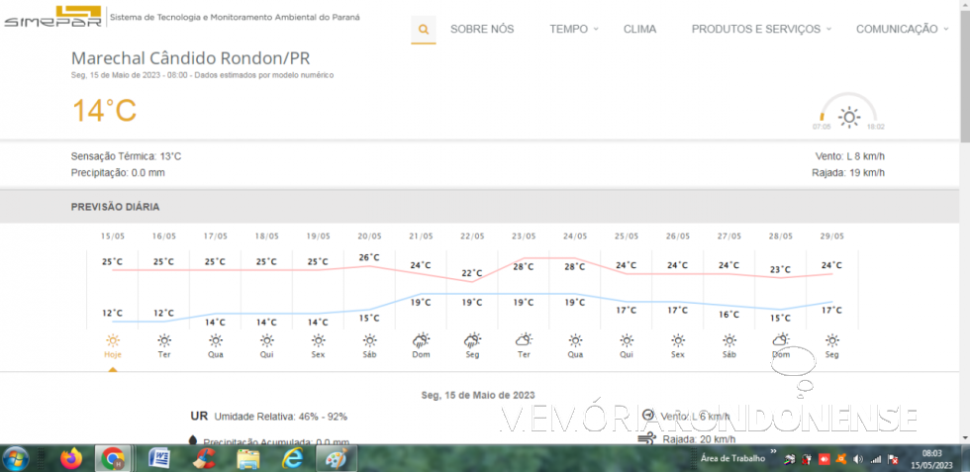This screenshot has height=472, width=970.
Task: Expand the Produtos e Serviços dropdown
Action: click(761, 30)
